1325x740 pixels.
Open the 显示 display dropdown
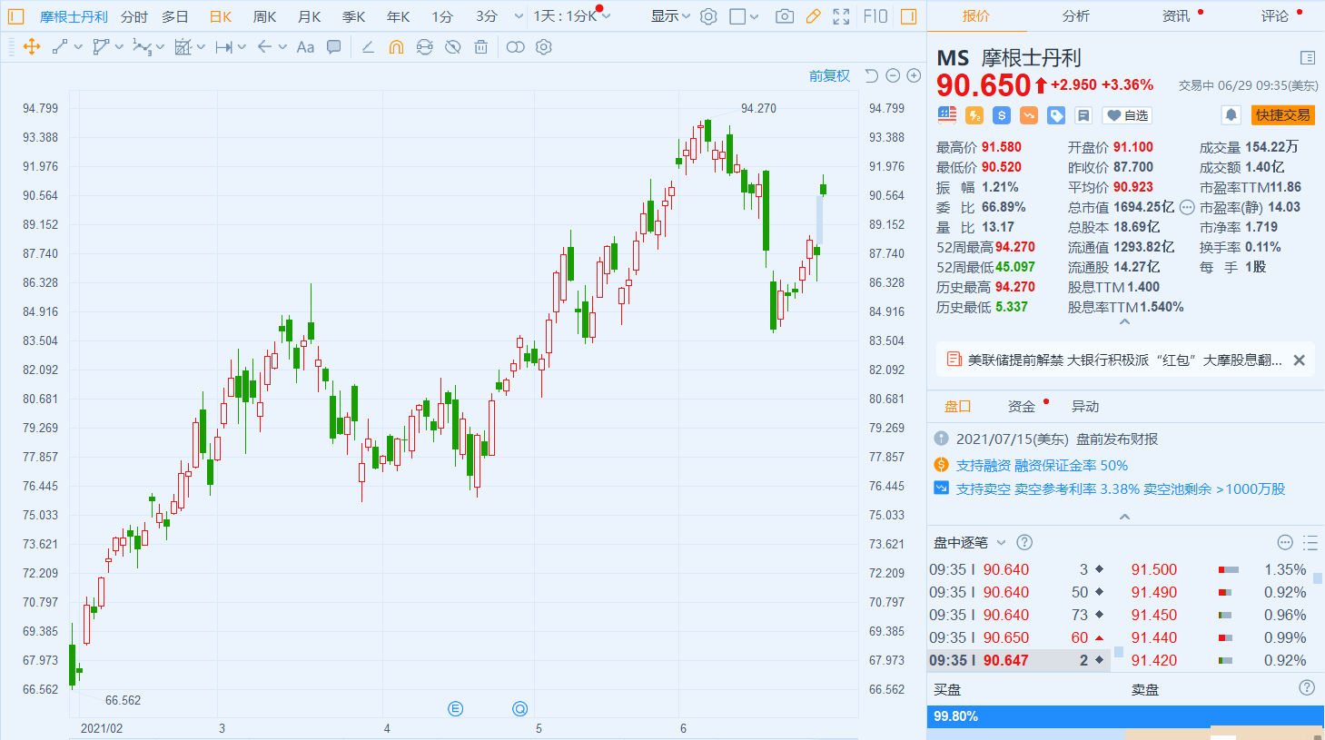tap(670, 16)
